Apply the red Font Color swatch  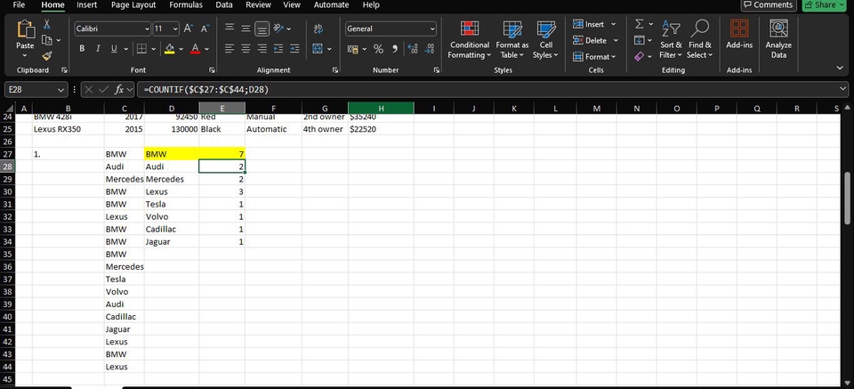(x=195, y=48)
